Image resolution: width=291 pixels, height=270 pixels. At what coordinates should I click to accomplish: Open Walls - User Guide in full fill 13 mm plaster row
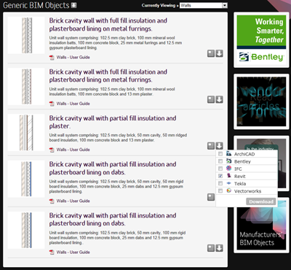pyautogui.click(x=73, y=104)
